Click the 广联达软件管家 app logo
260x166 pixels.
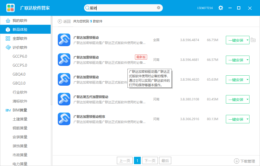coord(11,8)
